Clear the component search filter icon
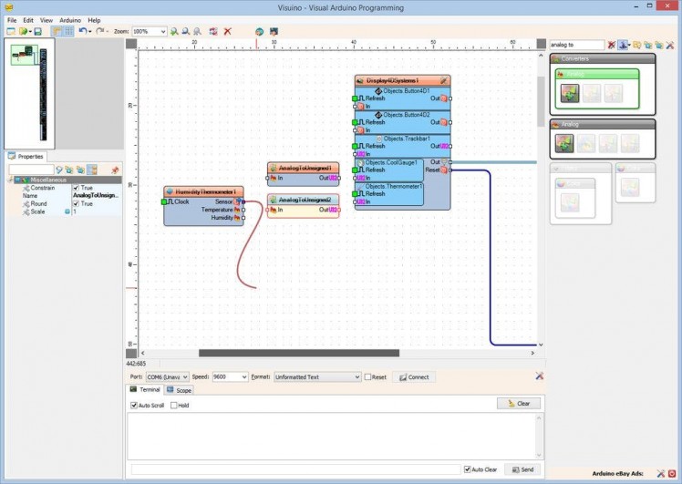The image size is (682, 484). [x=612, y=45]
